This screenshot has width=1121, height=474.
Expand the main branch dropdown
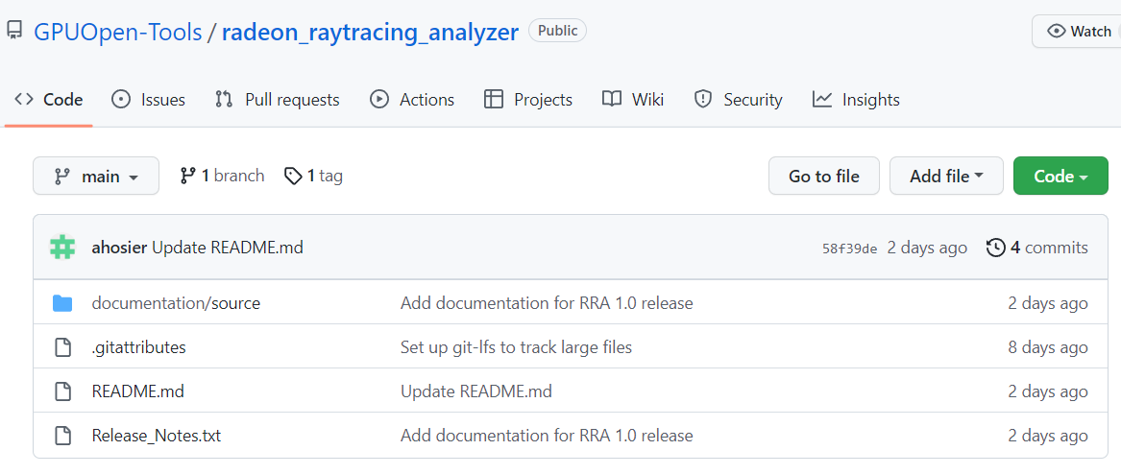coord(96,176)
